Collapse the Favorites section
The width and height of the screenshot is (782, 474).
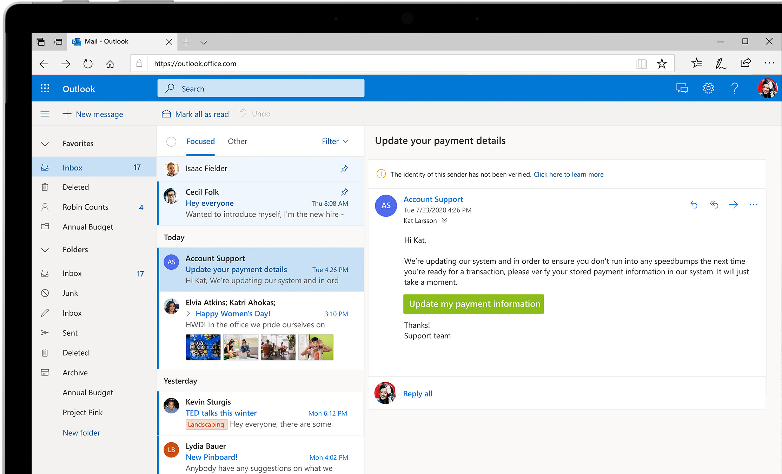(45, 143)
